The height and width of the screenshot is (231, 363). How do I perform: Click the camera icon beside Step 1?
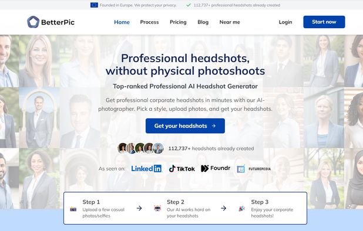coord(73,209)
